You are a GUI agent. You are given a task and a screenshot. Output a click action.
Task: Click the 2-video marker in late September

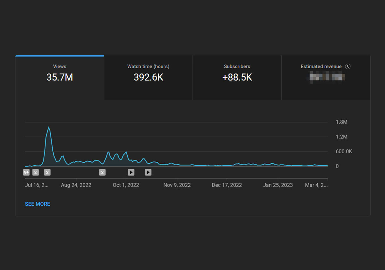[102, 173]
